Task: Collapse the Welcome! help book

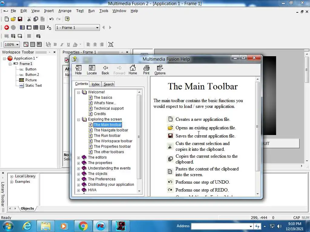Action: click(x=78, y=92)
